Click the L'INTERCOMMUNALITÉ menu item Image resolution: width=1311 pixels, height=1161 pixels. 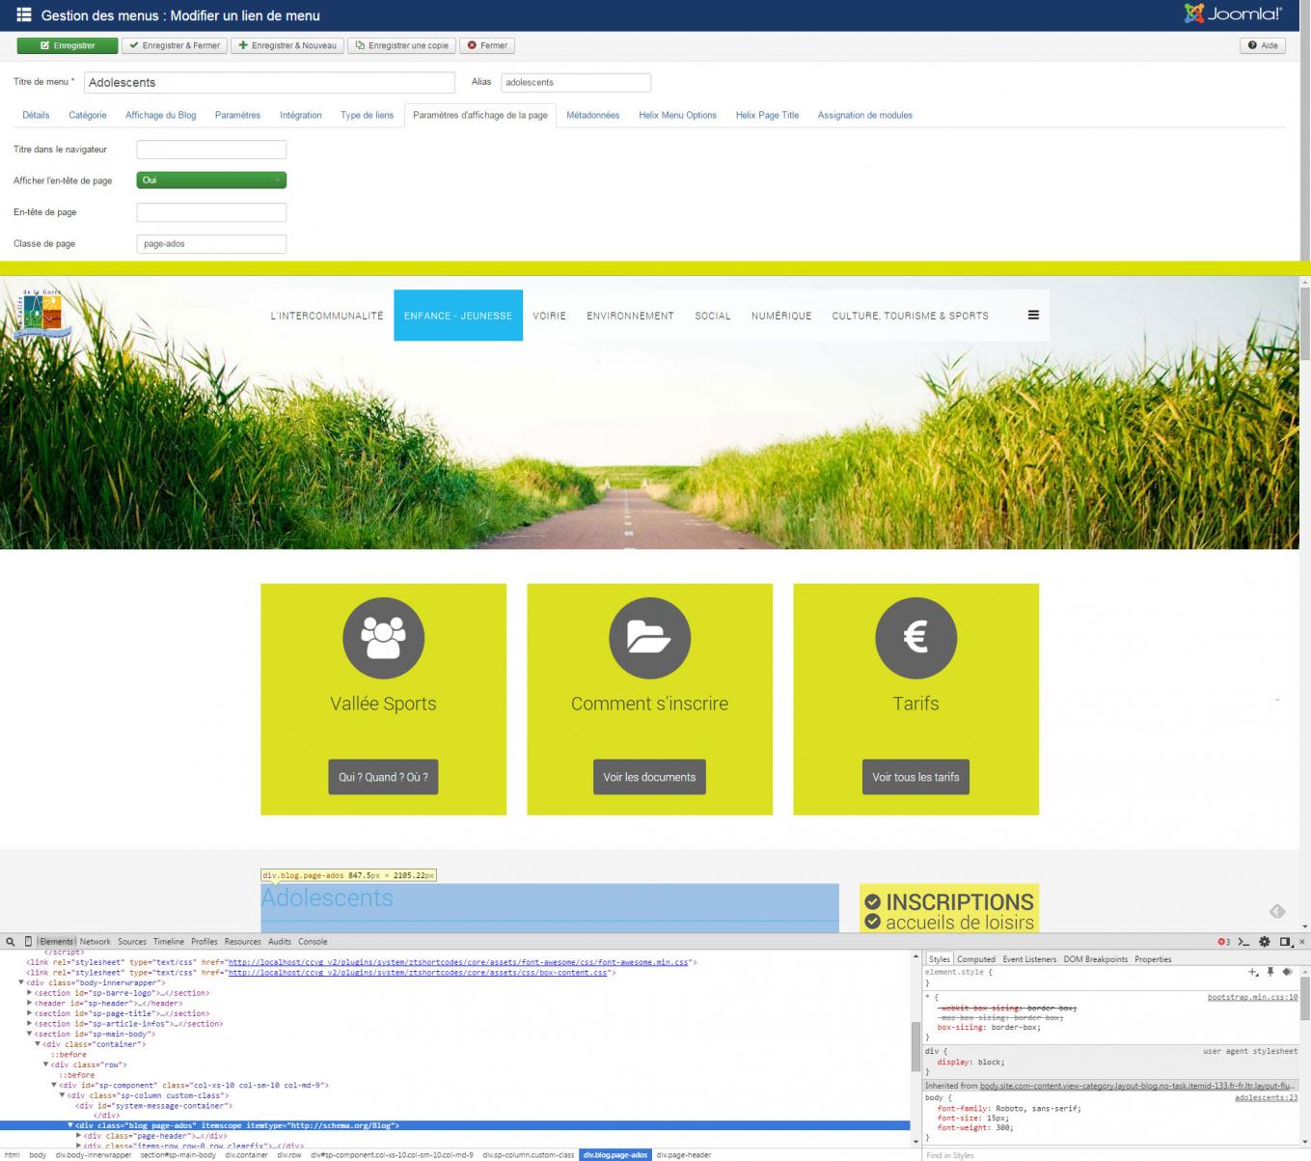pyautogui.click(x=327, y=316)
